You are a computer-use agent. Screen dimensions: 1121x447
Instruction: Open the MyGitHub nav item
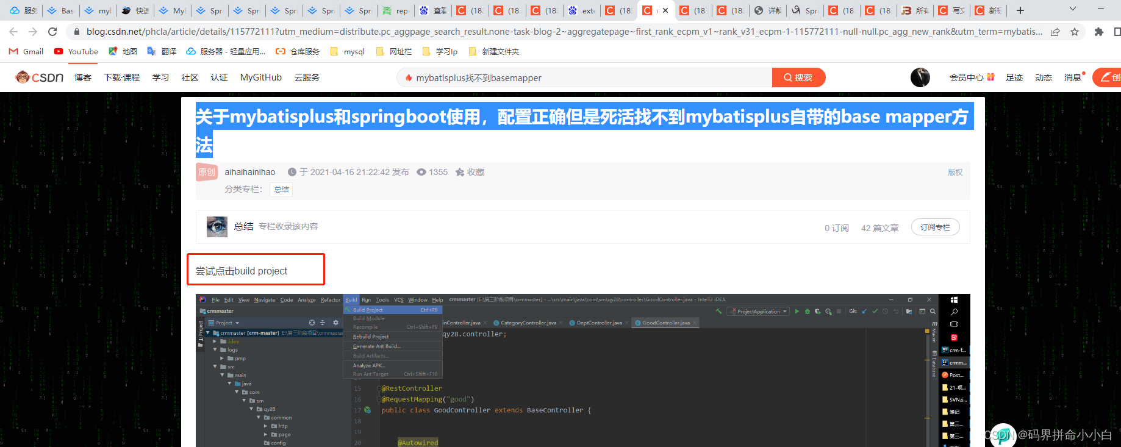261,77
